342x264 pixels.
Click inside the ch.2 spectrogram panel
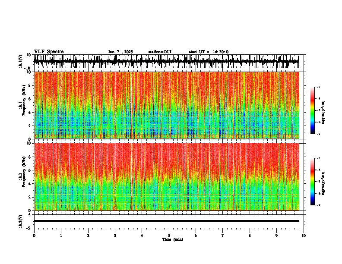click(x=166, y=177)
